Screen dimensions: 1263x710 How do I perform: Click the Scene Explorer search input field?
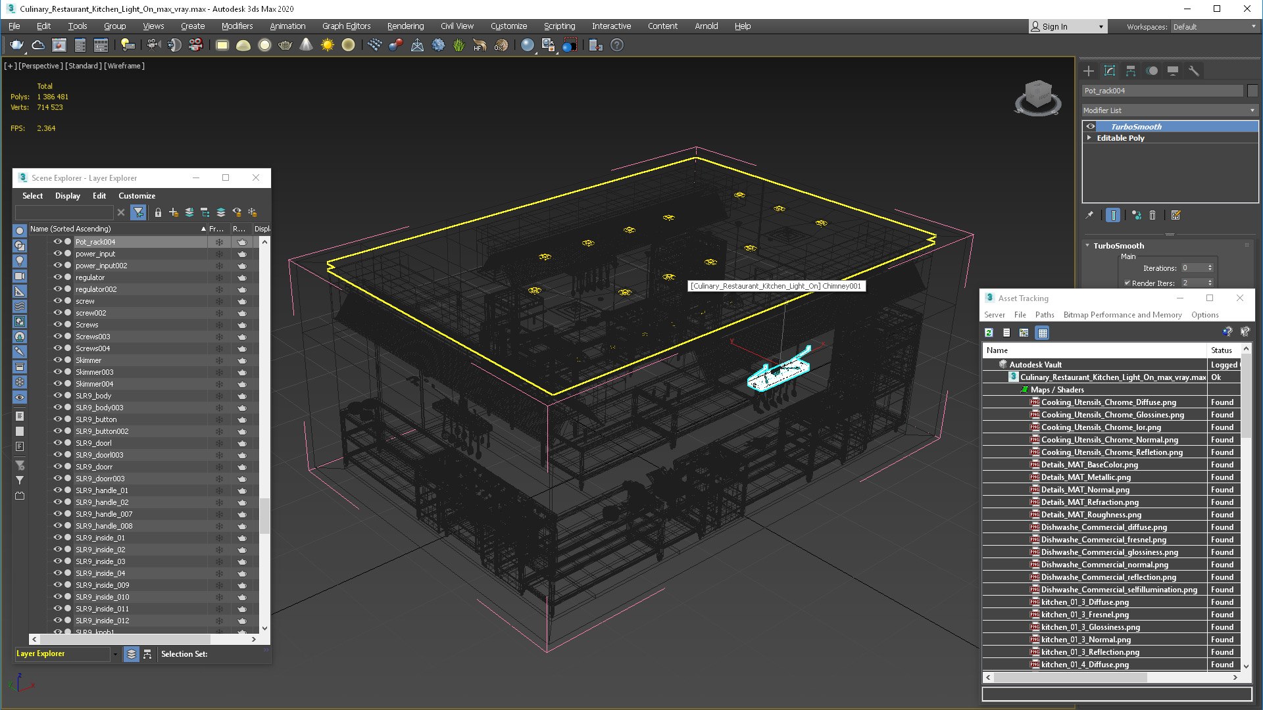(x=64, y=212)
